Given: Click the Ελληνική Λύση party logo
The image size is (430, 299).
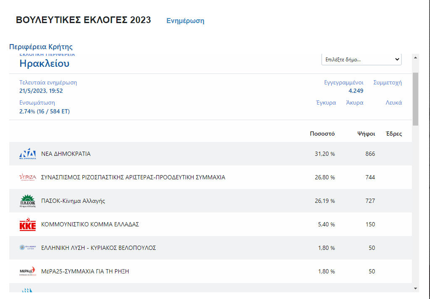Looking at the screenshot, I should [x=27, y=248].
